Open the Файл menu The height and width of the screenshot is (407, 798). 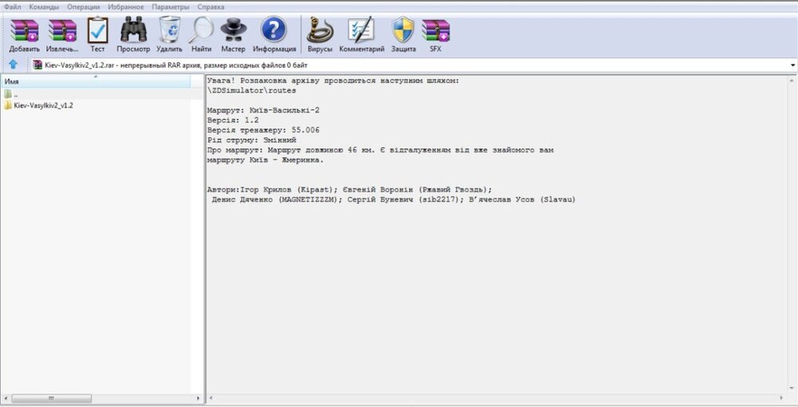(12, 6)
